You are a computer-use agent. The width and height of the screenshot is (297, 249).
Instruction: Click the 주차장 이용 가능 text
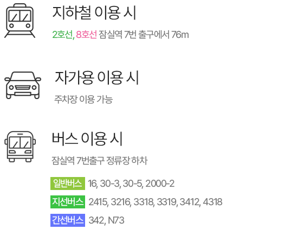pos(83,100)
